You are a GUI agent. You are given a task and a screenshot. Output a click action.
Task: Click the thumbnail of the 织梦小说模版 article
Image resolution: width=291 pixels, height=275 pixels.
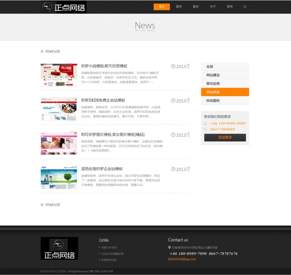click(x=59, y=74)
